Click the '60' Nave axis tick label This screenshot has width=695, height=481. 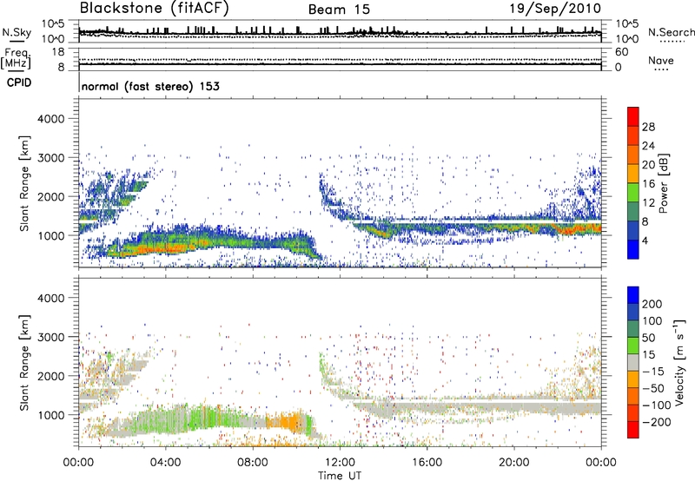click(621, 52)
